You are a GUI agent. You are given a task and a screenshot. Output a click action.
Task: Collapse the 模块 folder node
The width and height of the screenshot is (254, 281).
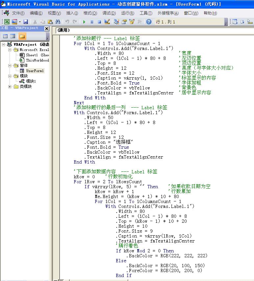[x=10, y=76]
